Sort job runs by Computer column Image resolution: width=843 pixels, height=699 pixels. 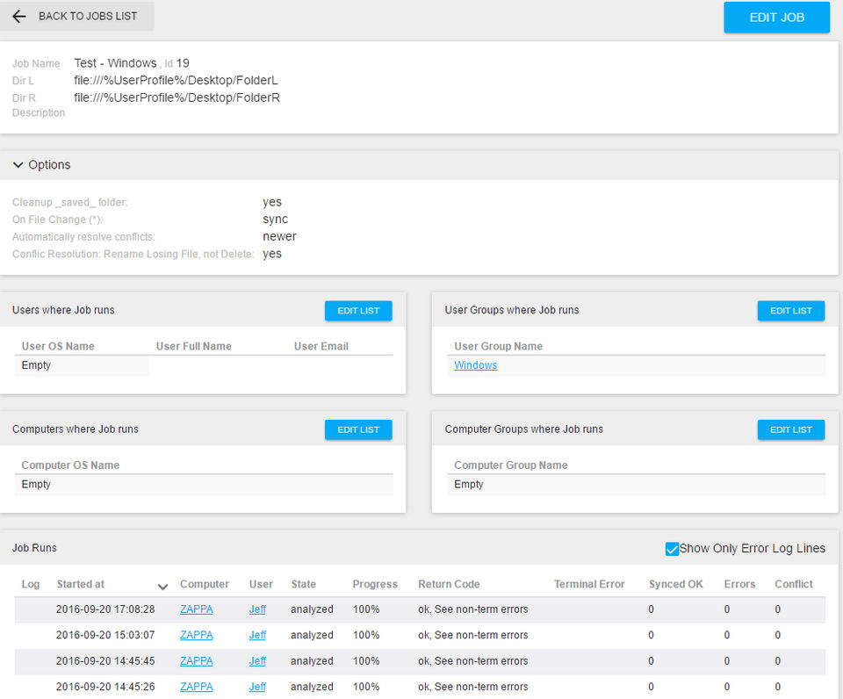tap(205, 584)
